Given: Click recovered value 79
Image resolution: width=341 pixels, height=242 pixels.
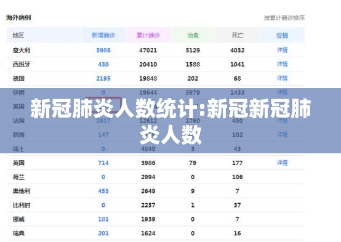Looking at the screenshot, I should pos(193,163).
